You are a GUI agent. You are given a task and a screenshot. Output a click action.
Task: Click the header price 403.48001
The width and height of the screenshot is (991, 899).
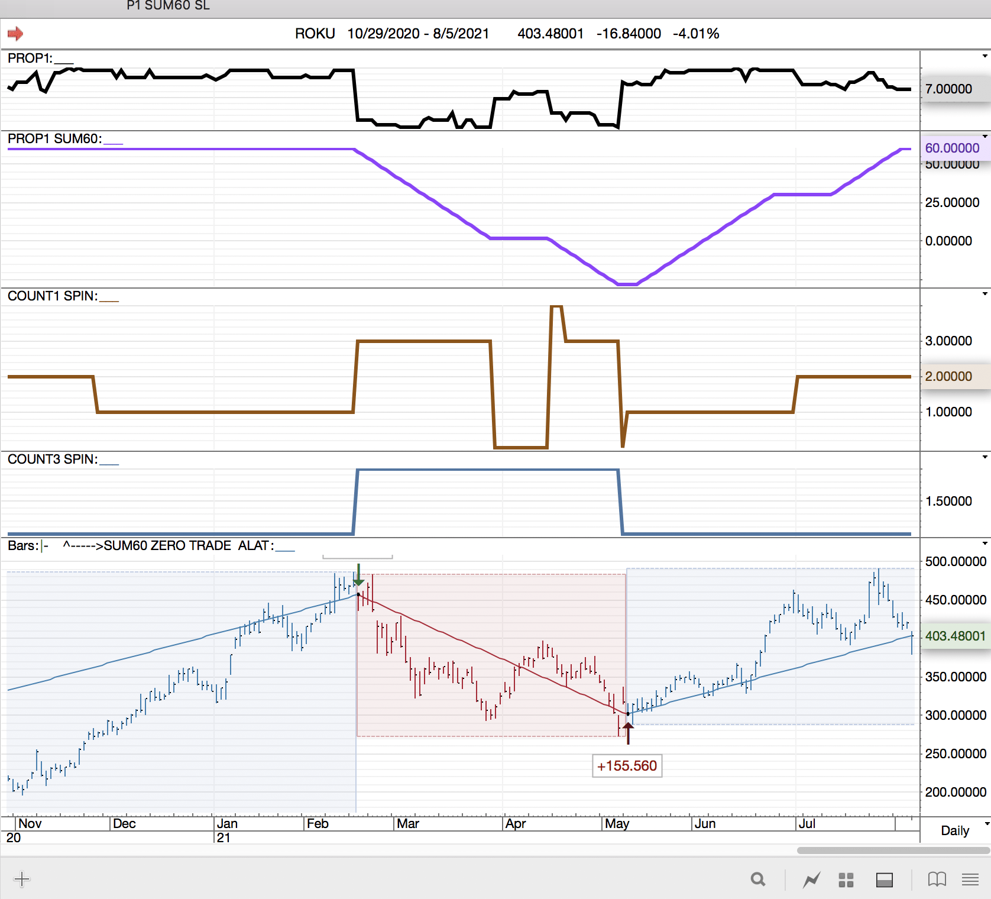click(550, 34)
